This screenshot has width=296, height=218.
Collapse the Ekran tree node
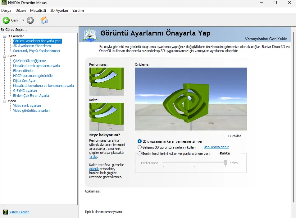point(5,56)
